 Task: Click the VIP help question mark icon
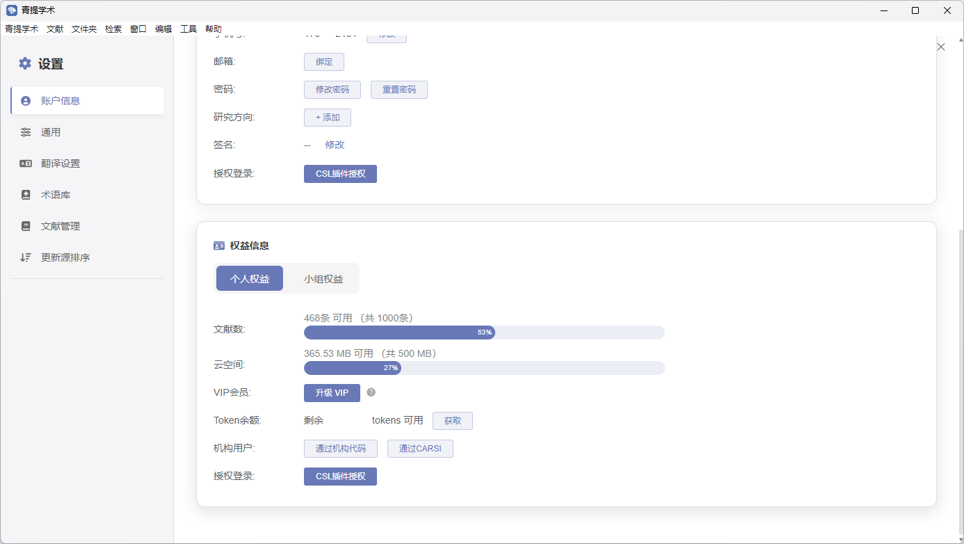[x=371, y=392]
